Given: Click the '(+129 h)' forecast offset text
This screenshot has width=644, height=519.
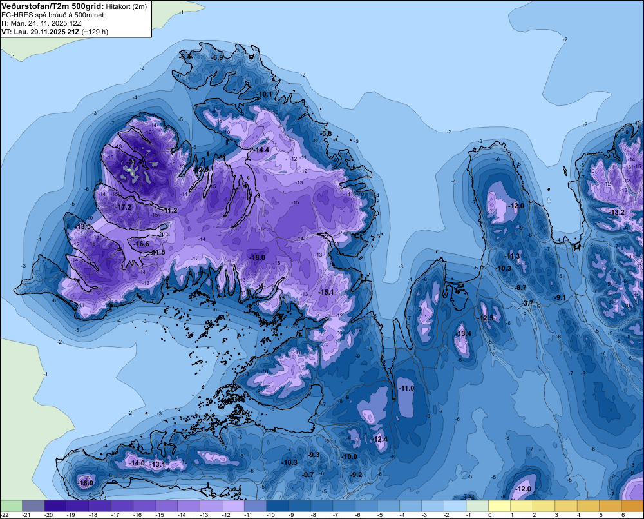Looking at the screenshot, I should (95, 32).
